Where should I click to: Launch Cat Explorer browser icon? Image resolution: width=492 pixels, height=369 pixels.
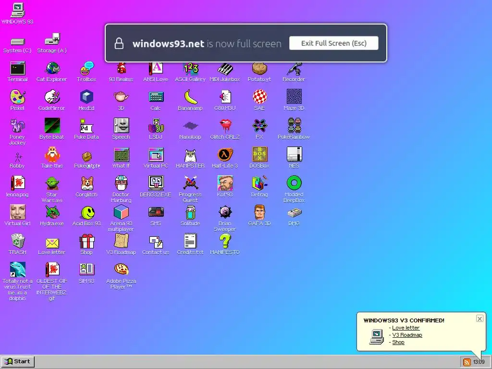point(52,68)
